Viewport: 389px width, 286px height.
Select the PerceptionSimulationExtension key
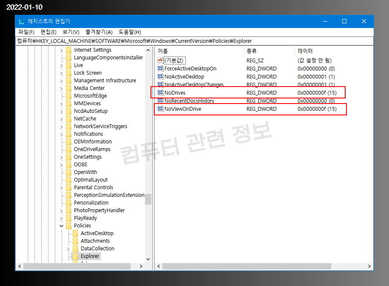109,195
